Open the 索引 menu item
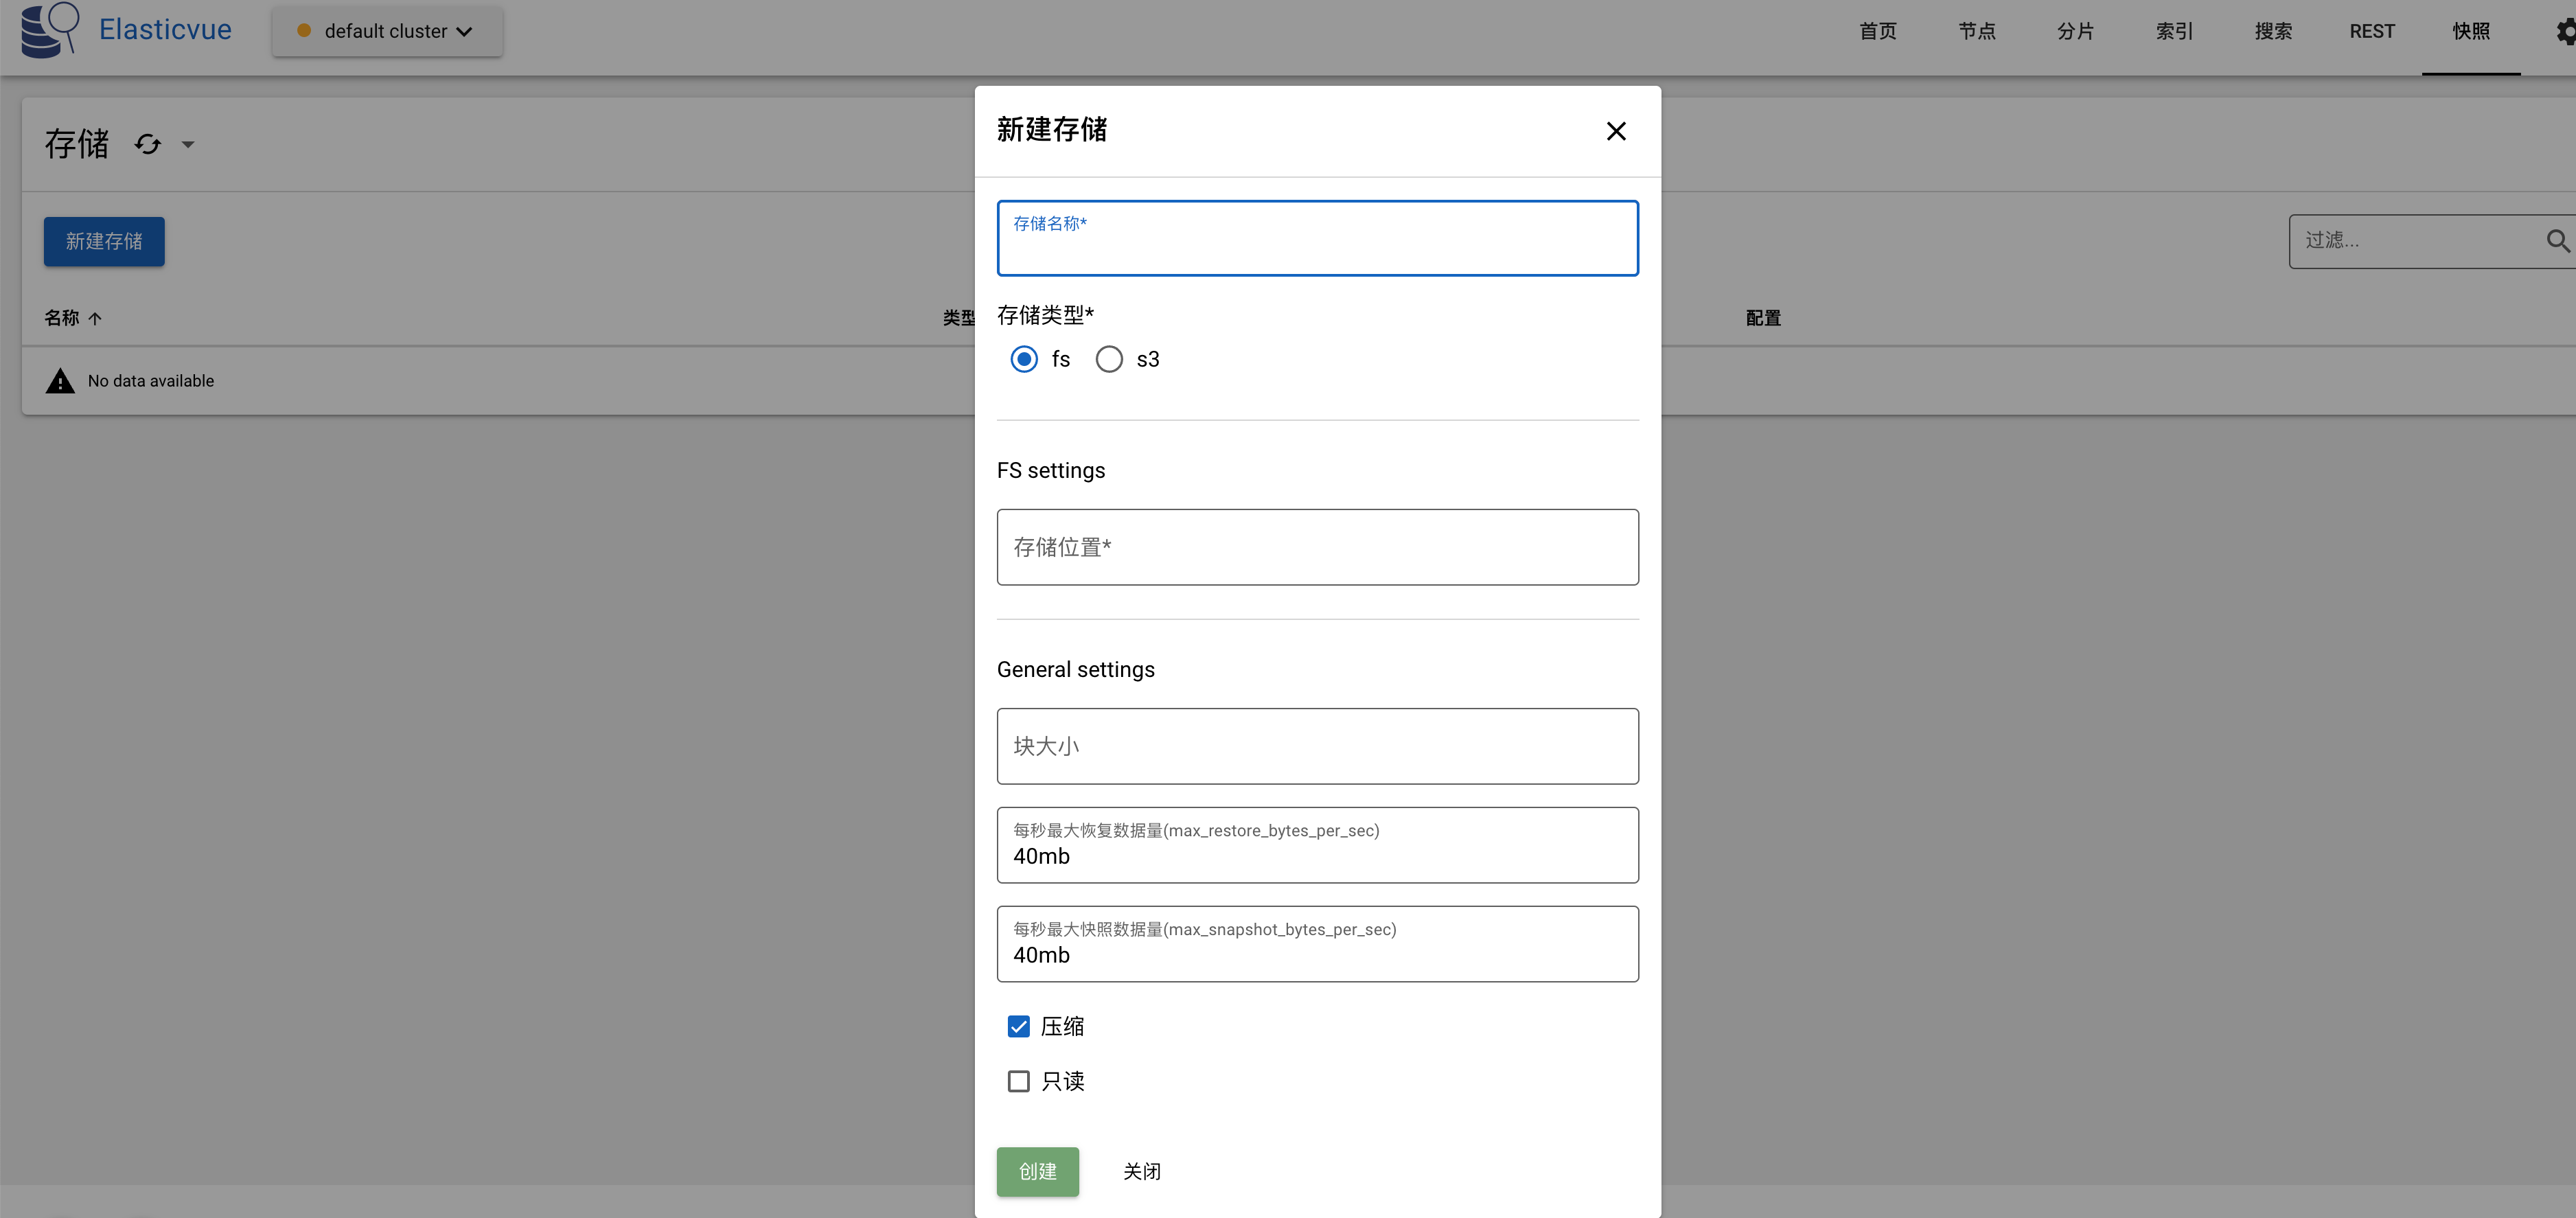 pos(2174,31)
